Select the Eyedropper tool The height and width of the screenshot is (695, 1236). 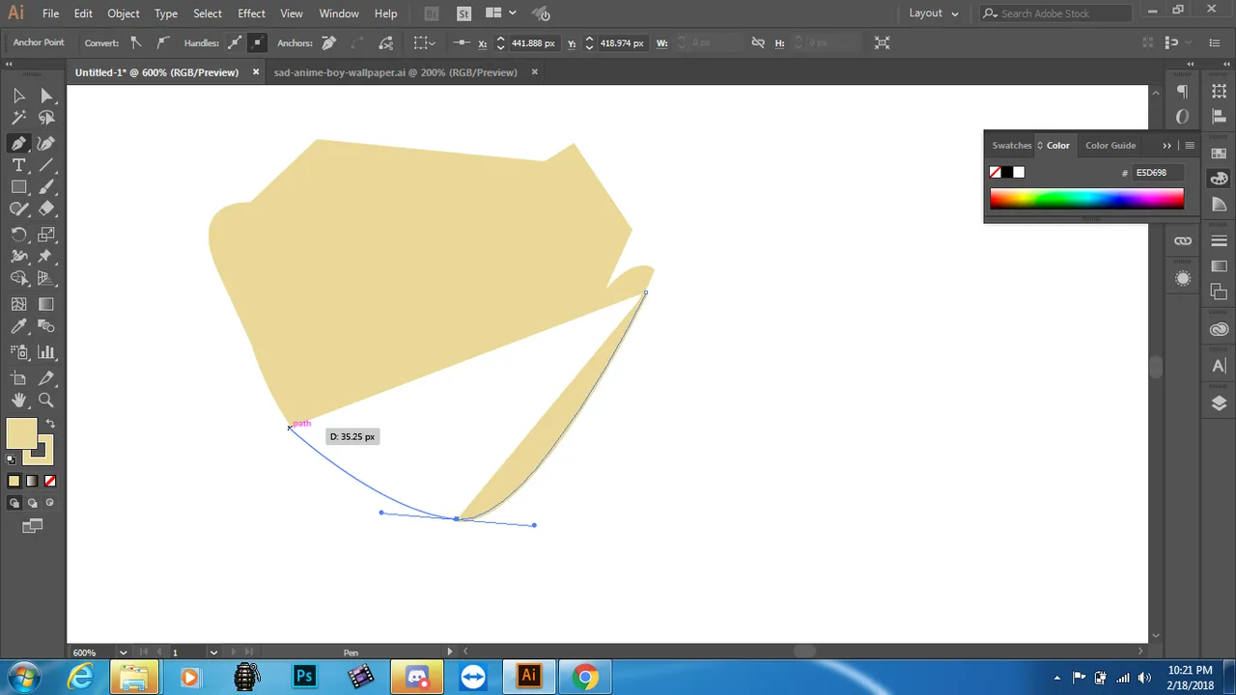[x=18, y=326]
